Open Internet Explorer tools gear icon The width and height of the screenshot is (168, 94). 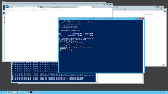111,7
